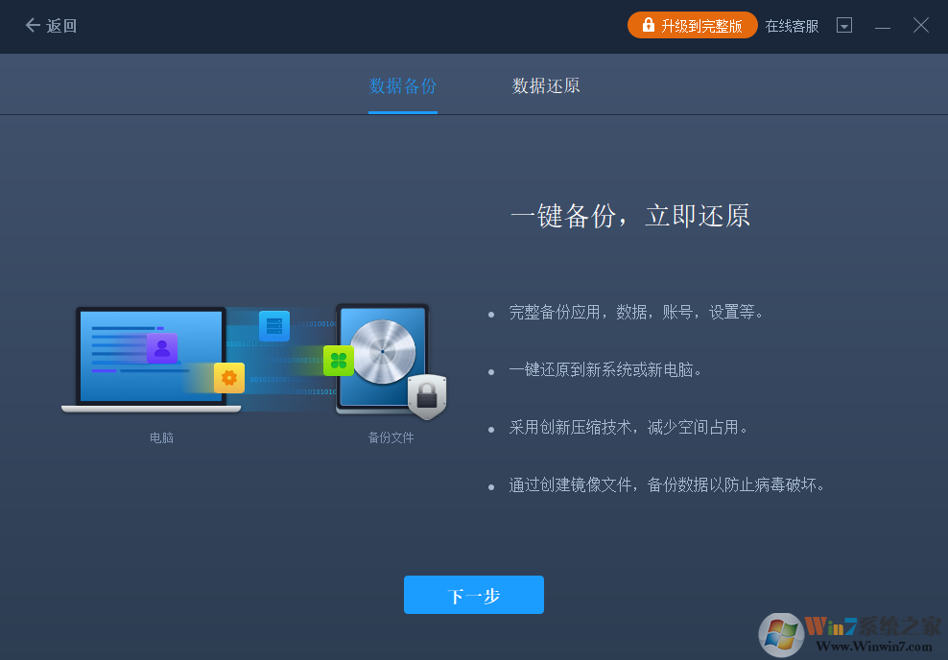Image resolution: width=948 pixels, height=660 pixels.
Task: Click the 电脑 laptop illustration
Action: pyautogui.click(x=154, y=360)
